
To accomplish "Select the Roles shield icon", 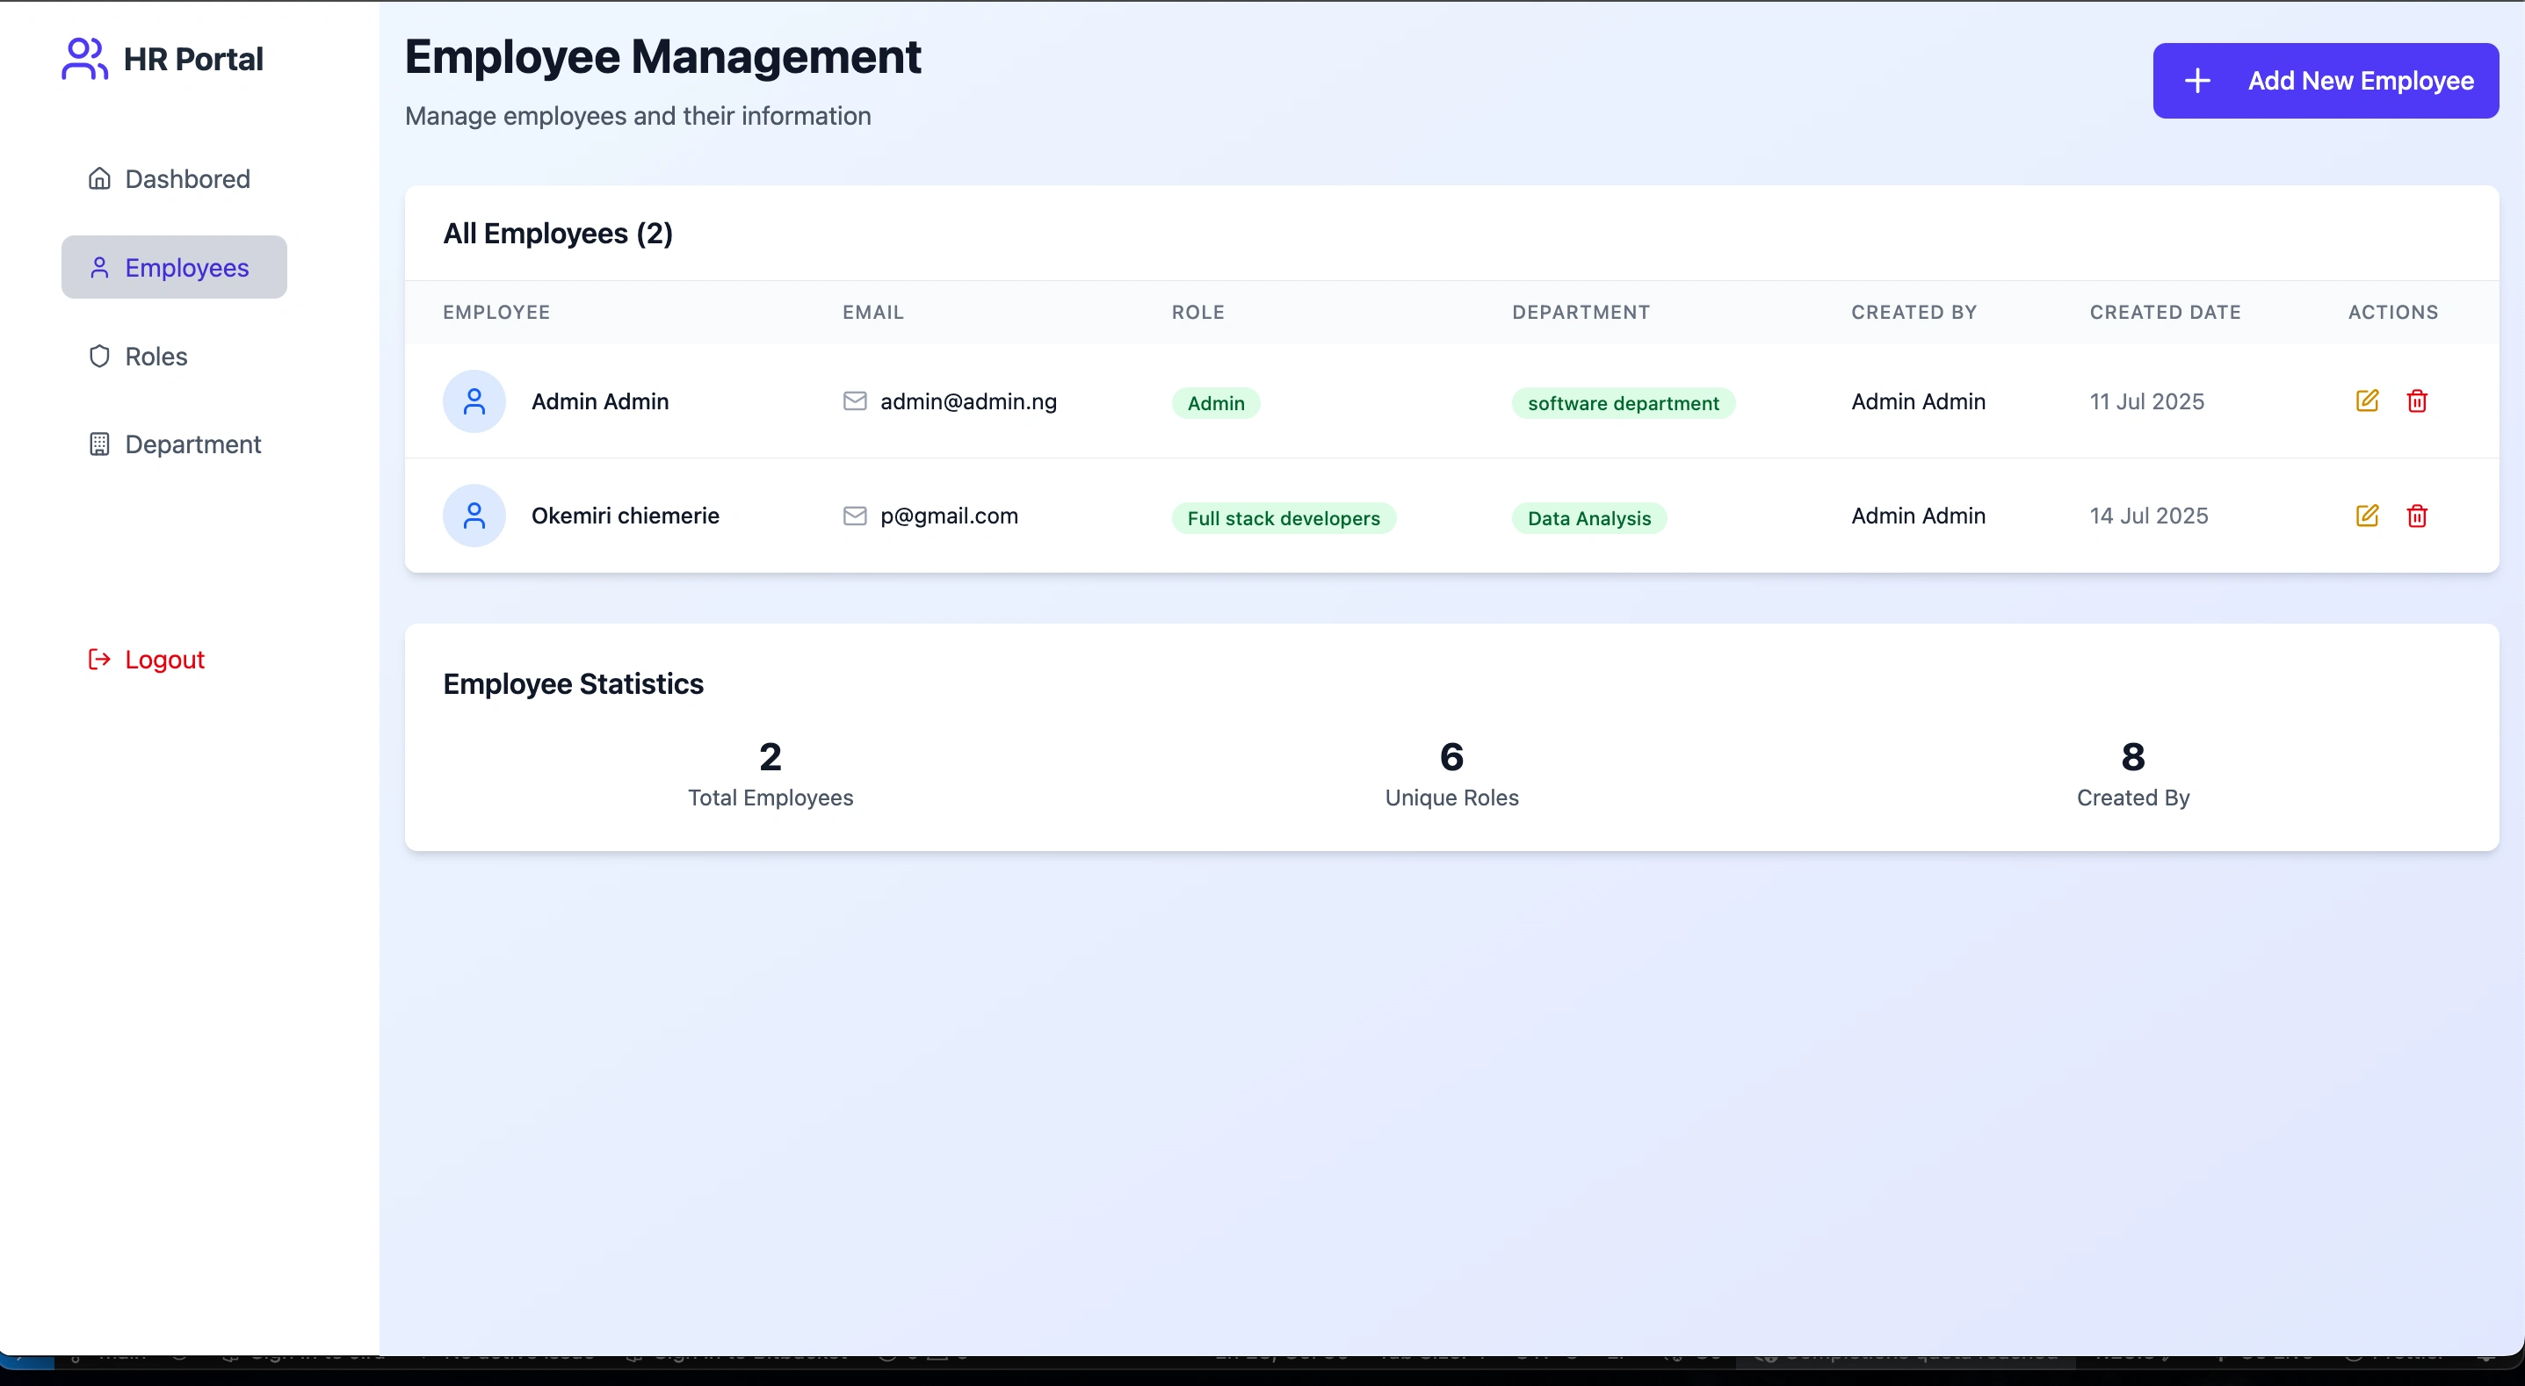I will (x=100, y=356).
